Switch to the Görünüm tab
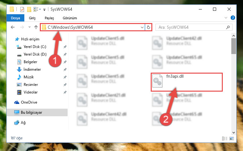243x151 pixels. (x=70, y=18)
